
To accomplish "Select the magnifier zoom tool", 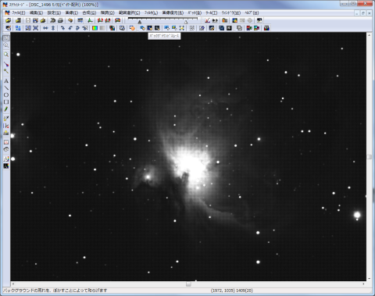I will coord(6,55).
